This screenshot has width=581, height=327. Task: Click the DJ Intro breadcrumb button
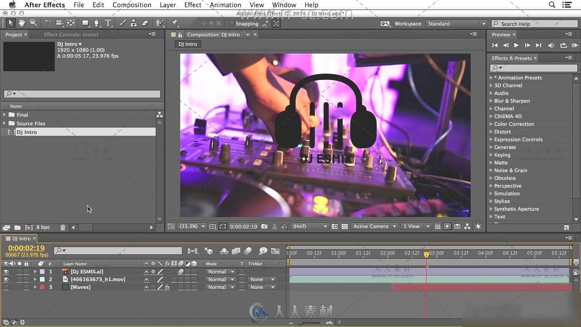(x=188, y=44)
